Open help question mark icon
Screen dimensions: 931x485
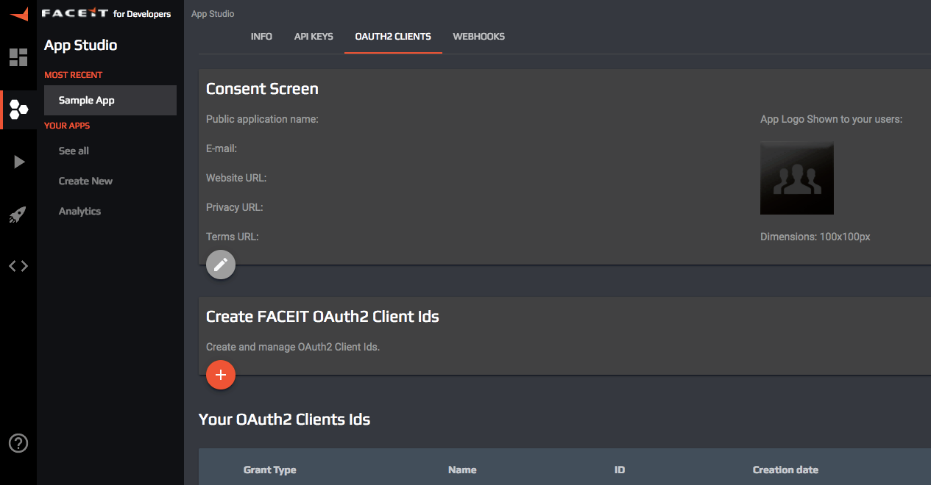coord(18,443)
